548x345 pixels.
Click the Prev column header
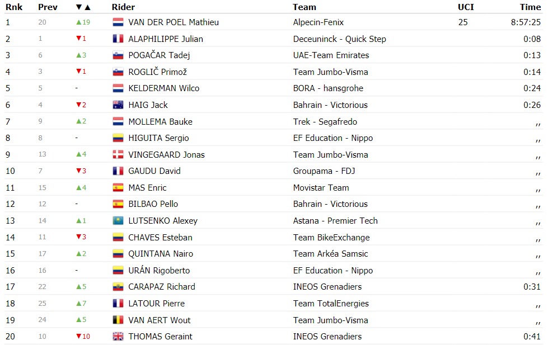click(48, 7)
